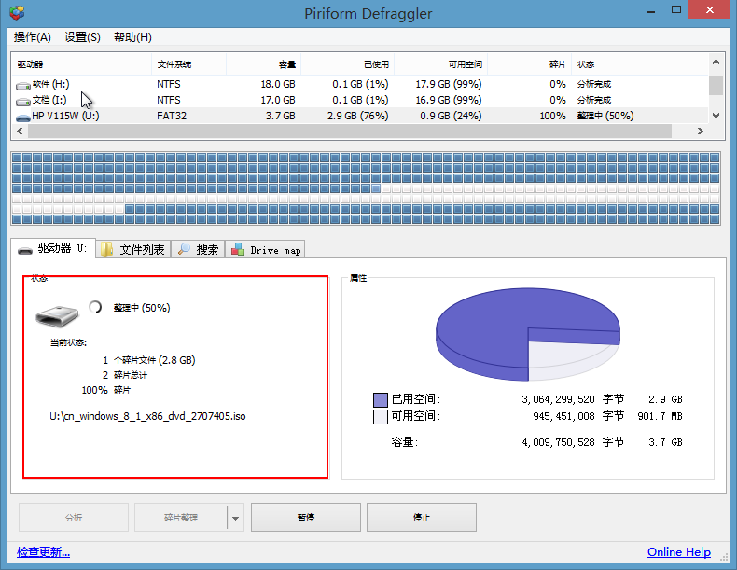737x570 pixels.
Task: Open the 碎片整理 dropdown arrow
Action: pos(235,518)
